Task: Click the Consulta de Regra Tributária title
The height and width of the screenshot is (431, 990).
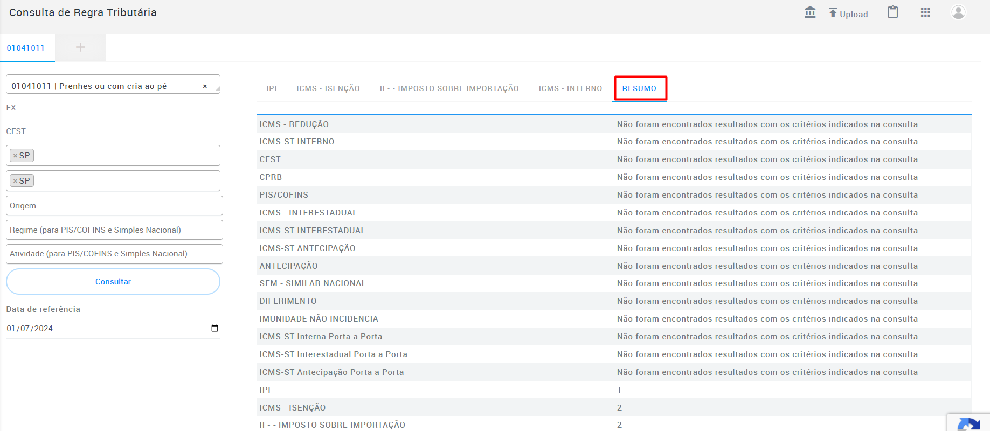Action: coord(83,12)
